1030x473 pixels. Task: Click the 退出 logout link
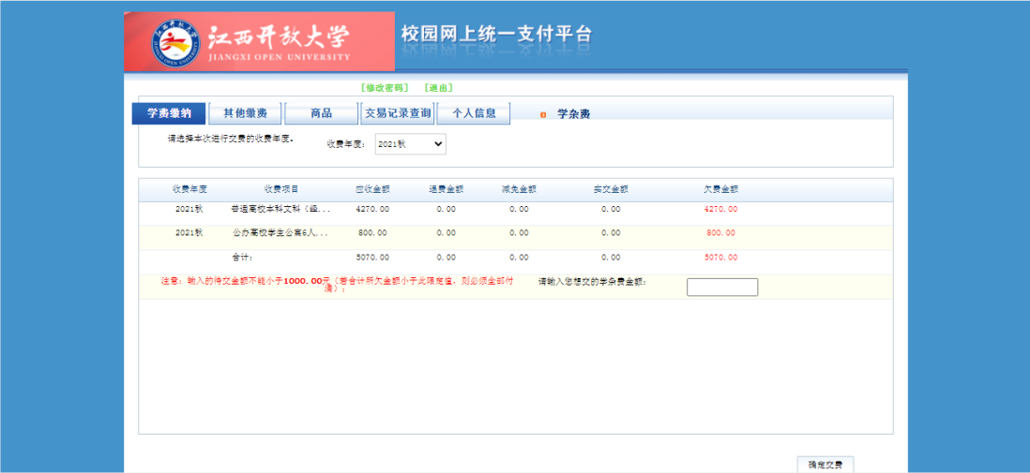[438, 87]
